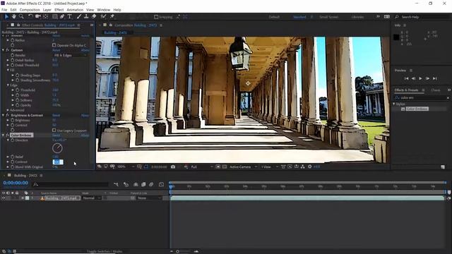The image size is (452, 254).
Task: Toggle the Cartoon effect fx switch
Action: click(x=8, y=50)
